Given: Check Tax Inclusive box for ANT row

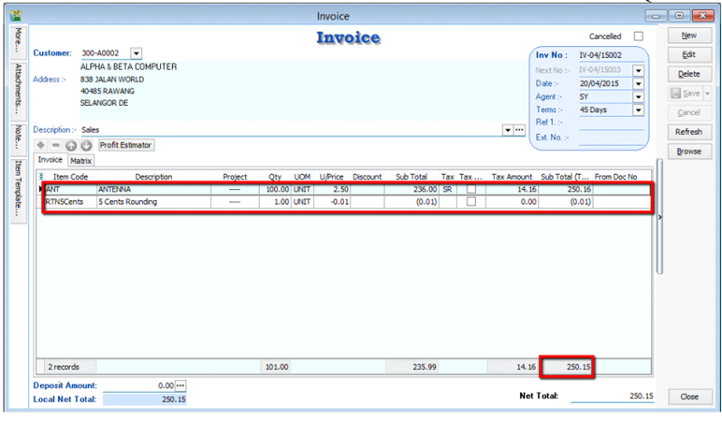Looking at the screenshot, I should pyautogui.click(x=470, y=189).
